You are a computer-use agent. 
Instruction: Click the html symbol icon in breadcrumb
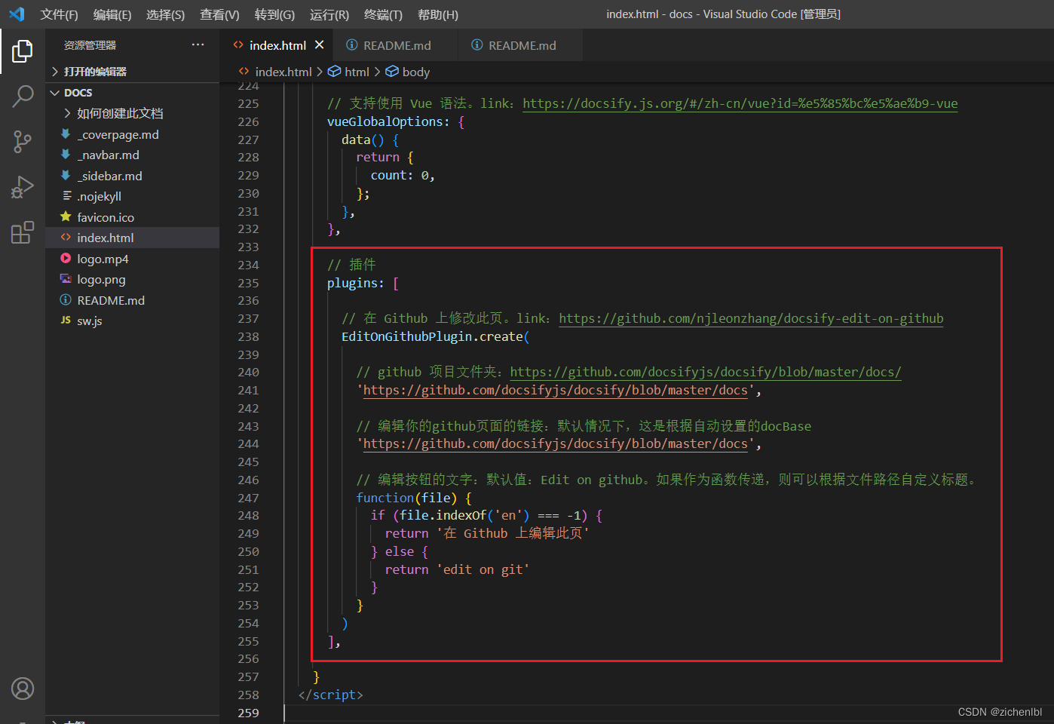click(x=334, y=72)
